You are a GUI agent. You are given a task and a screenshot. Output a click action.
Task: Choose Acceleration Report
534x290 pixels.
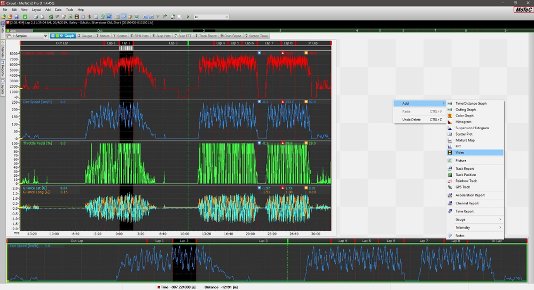[x=475, y=195]
